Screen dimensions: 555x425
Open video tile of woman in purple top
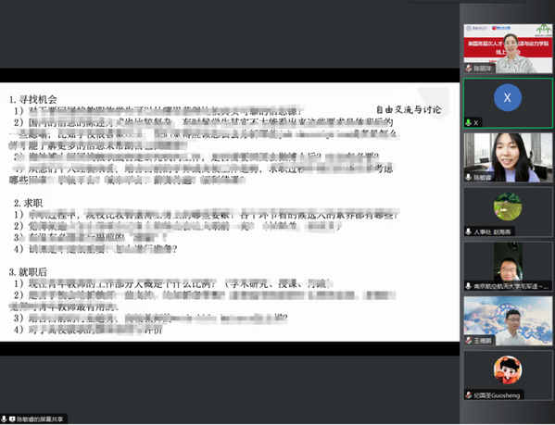click(x=508, y=157)
